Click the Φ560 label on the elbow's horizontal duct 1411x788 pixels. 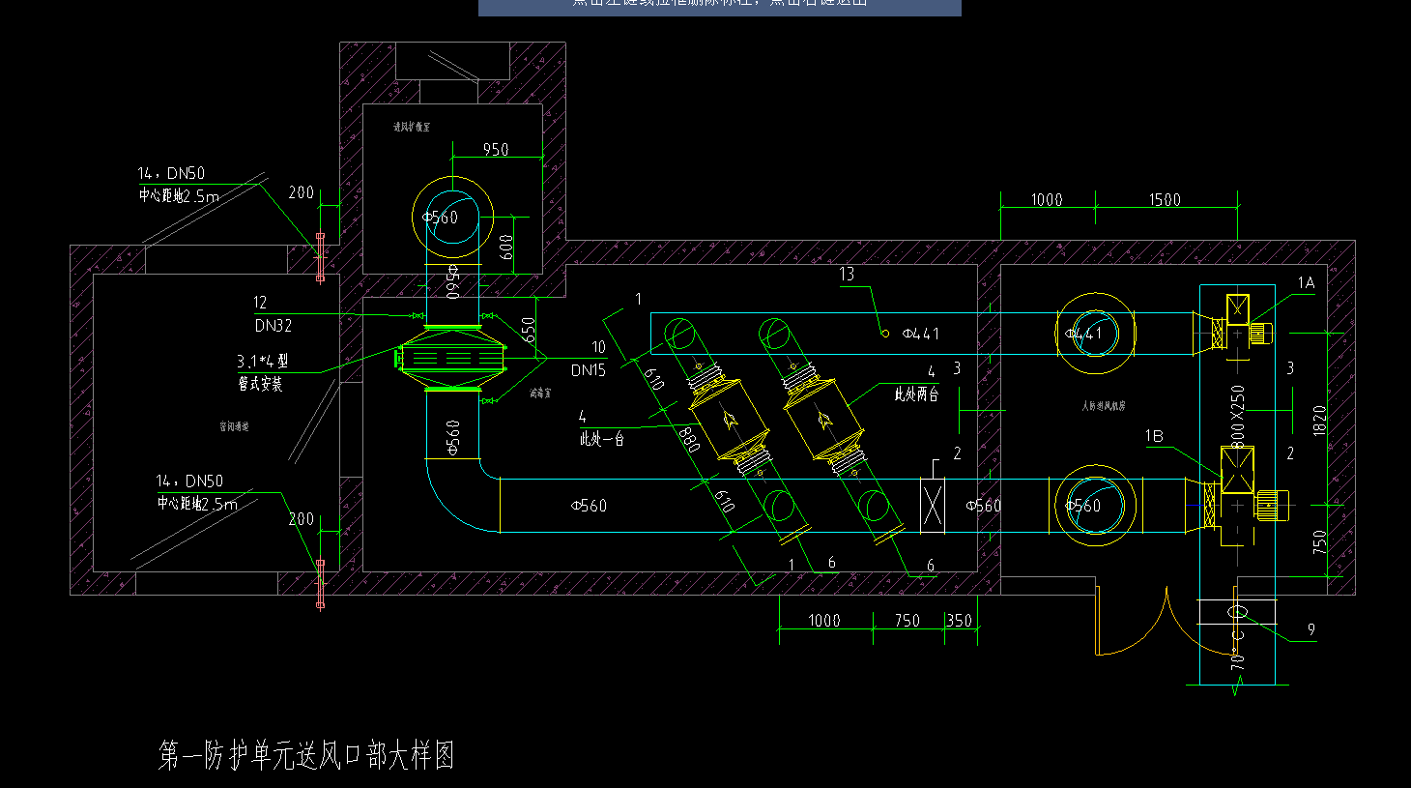[589, 506]
